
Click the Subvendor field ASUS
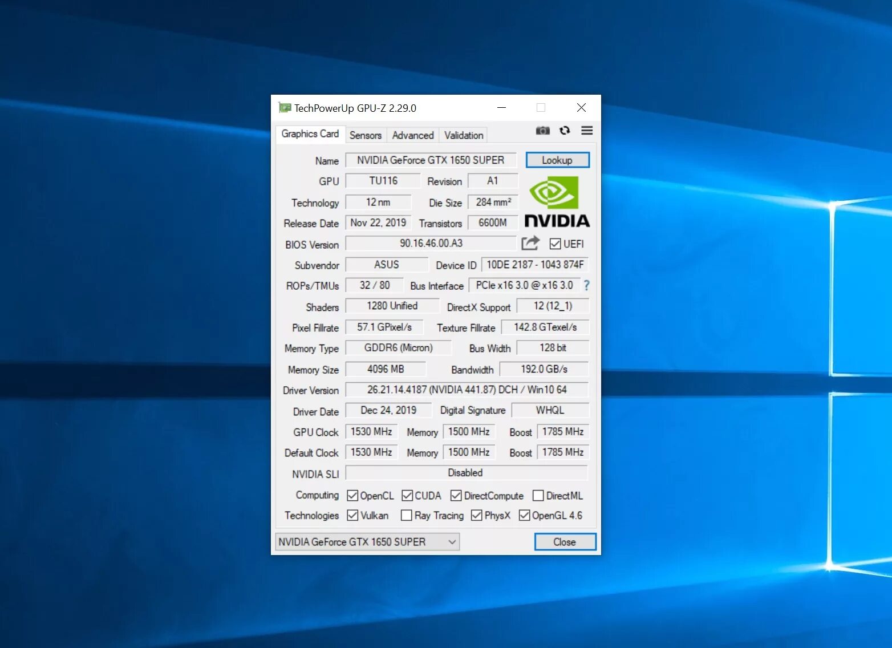(387, 265)
